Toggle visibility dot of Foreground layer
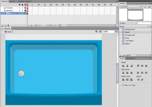 (20, 8)
